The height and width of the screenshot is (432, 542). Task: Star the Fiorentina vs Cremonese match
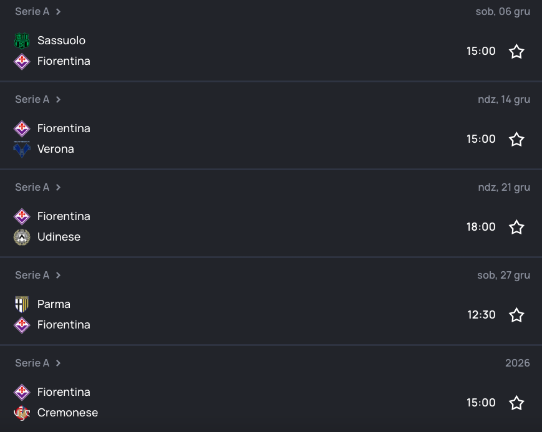tap(516, 403)
